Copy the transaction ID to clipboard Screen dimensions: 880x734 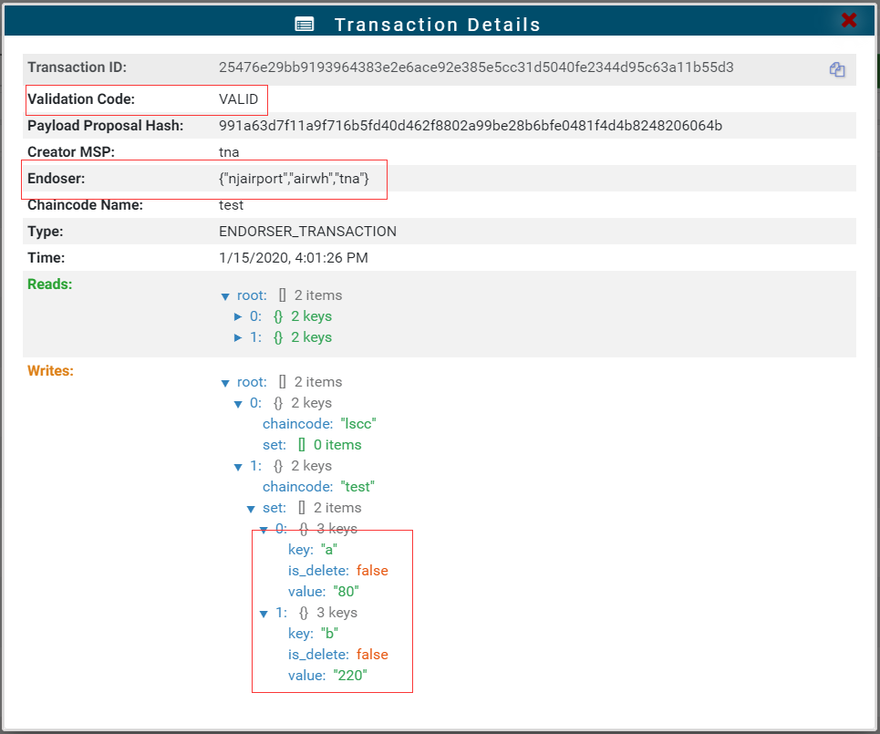[836, 69]
